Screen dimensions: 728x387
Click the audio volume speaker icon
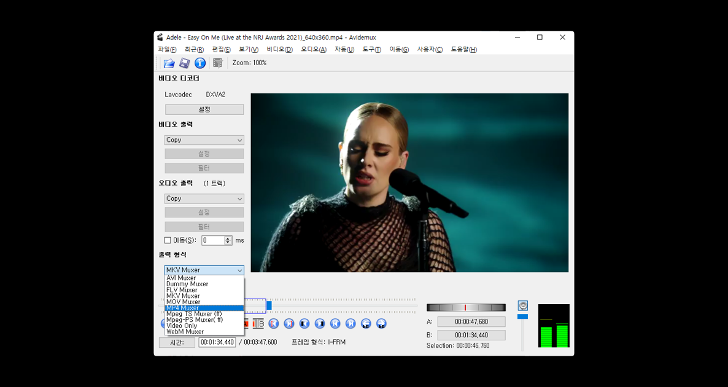pos(523,306)
